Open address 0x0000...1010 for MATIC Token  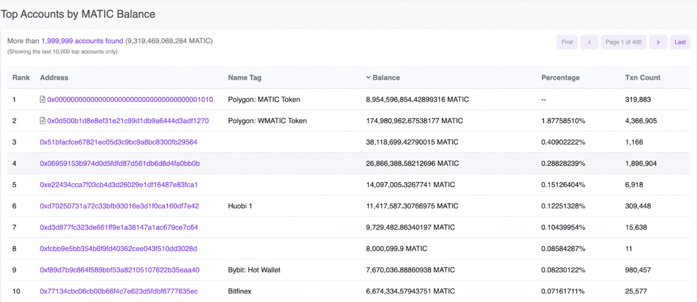pos(130,100)
